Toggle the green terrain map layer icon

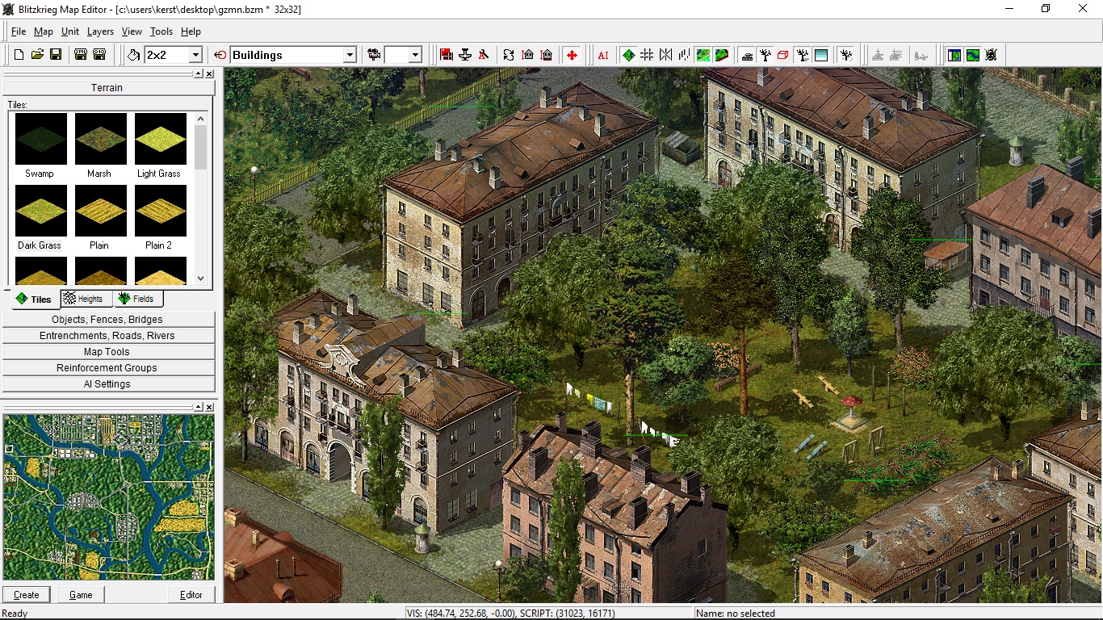(703, 55)
